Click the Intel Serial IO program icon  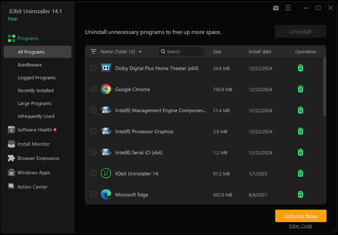(x=106, y=152)
